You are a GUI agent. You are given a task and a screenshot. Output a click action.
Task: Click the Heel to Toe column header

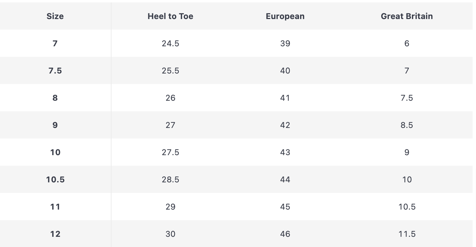170,16
